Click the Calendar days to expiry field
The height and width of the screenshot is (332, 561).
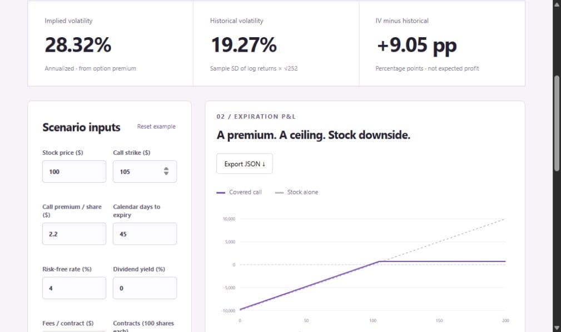click(145, 234)
